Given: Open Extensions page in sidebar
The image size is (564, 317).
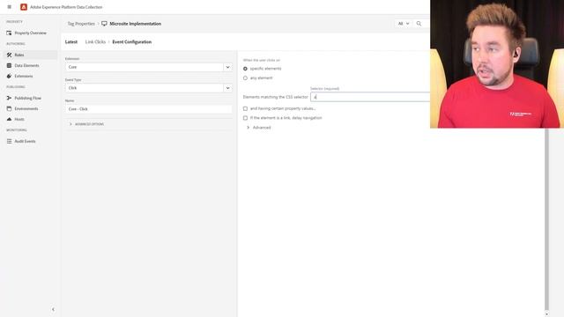Looking at the screenshot, I should pos(24,76).
